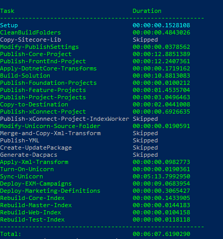The image size is (223, 239).
Task: Click the Duration column header
Action: [x=147, y=11]
